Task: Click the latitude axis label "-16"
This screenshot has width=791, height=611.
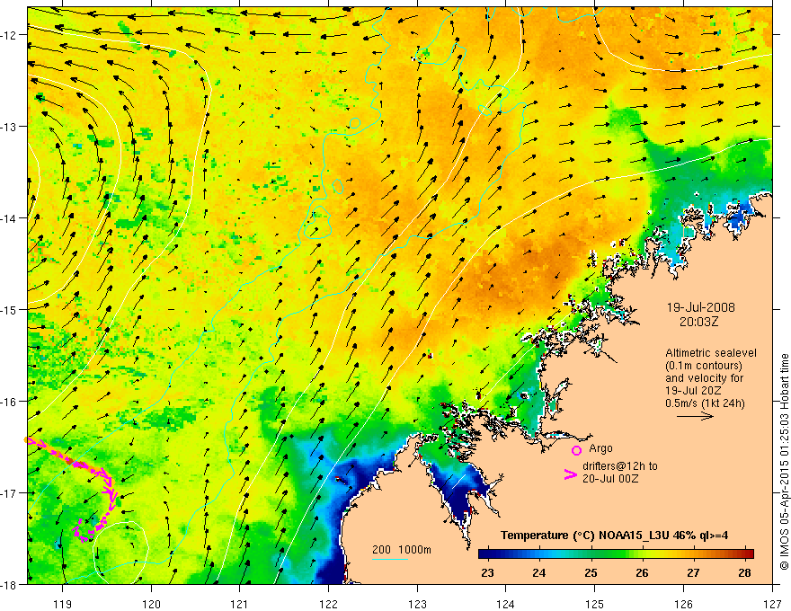Action: (9, 402)
